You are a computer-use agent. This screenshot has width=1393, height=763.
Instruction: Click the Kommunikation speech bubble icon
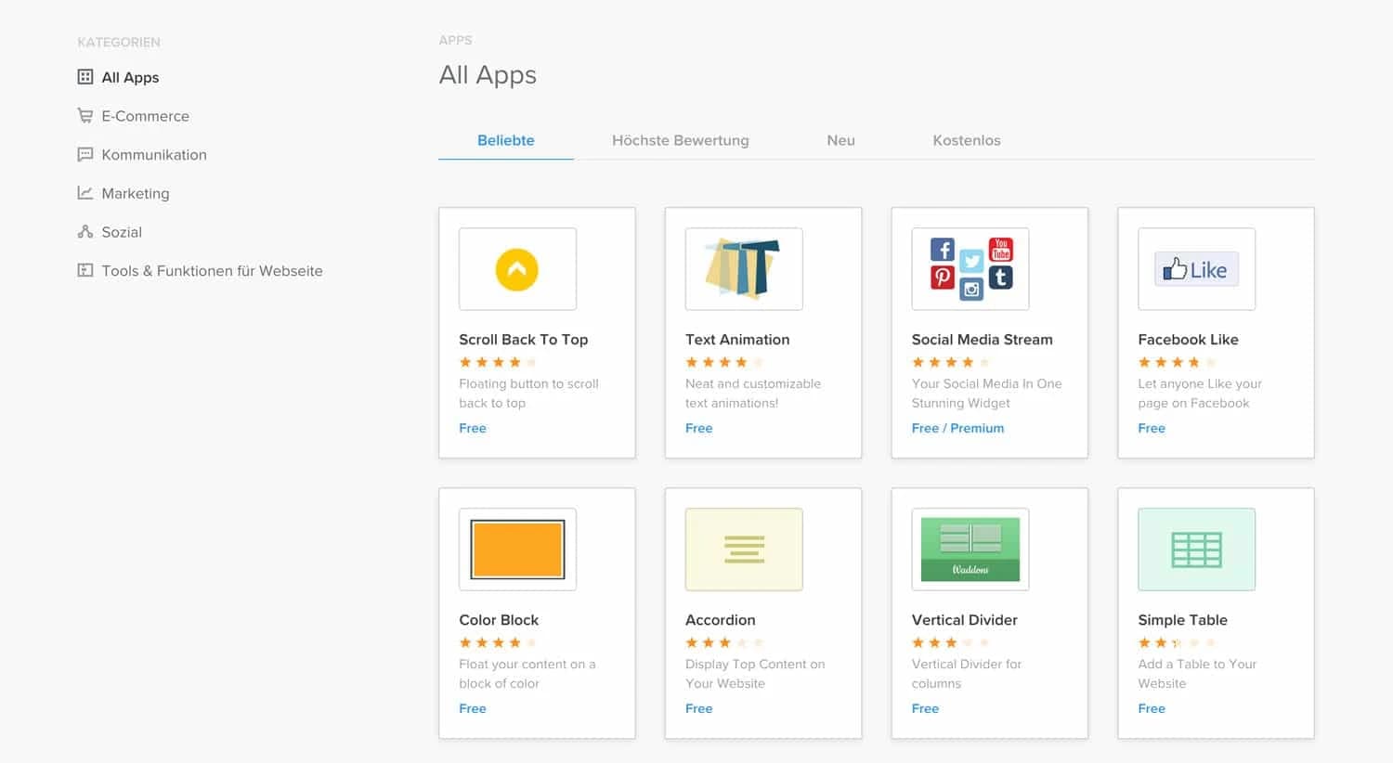pos(85,154)
